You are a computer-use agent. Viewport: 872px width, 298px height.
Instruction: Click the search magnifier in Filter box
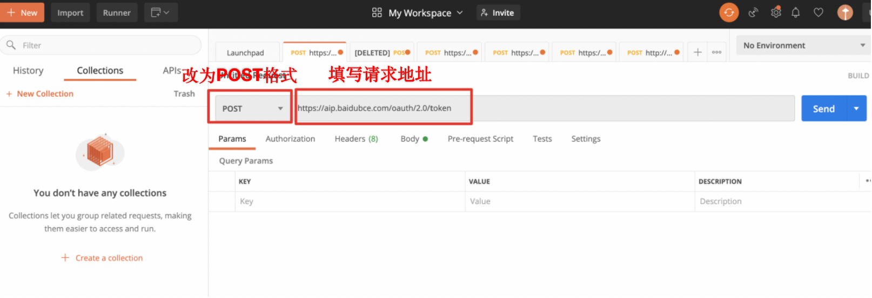pos(11,45)
